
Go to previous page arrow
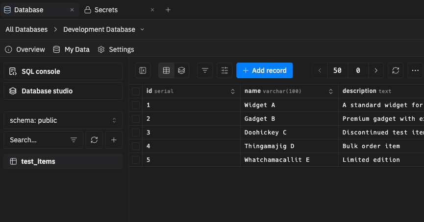[320, 70]
